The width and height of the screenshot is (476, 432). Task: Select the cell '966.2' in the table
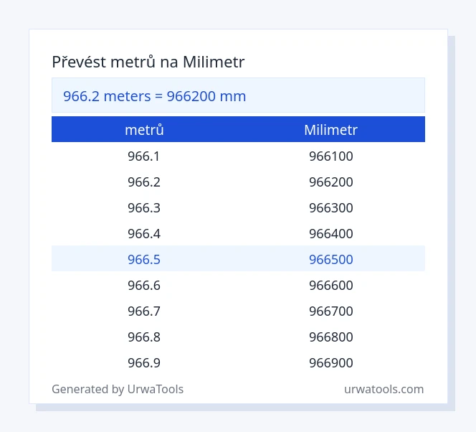tap(144, 182)
